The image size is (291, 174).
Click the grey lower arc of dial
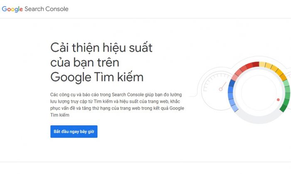point(259,118)
